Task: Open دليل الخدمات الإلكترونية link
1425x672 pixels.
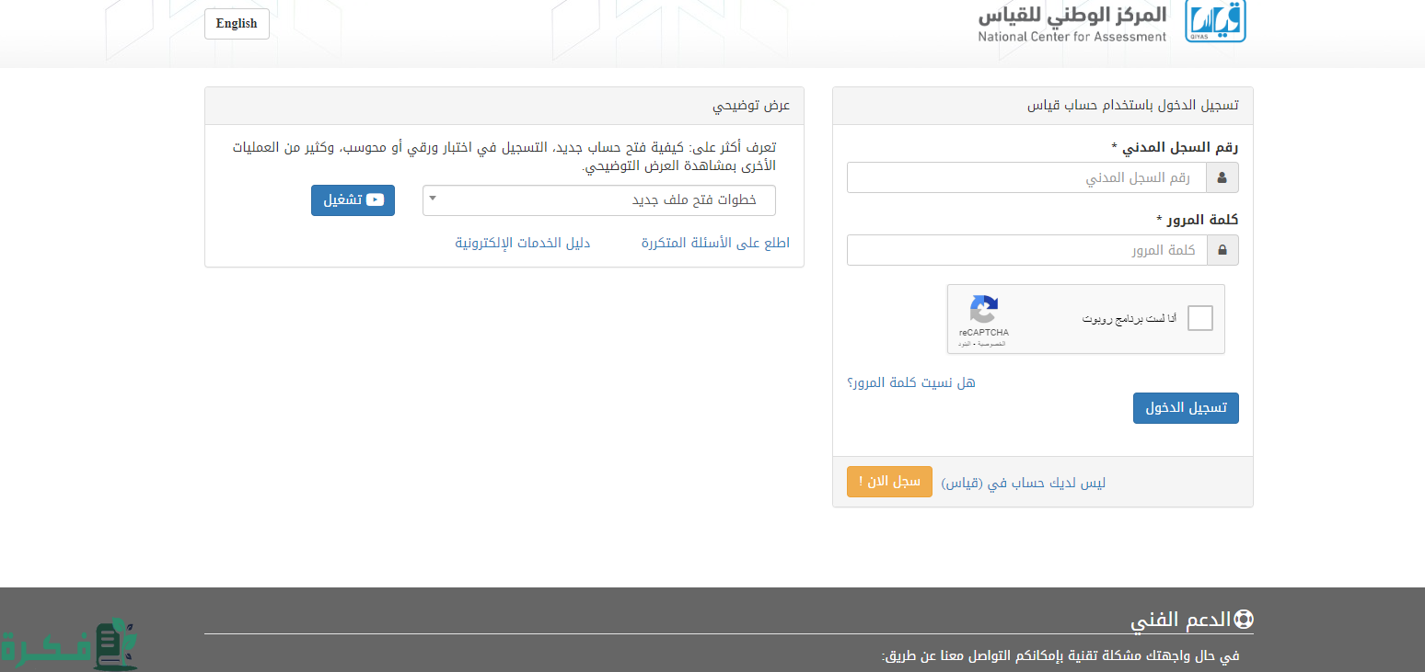Action: coord(522,244)
